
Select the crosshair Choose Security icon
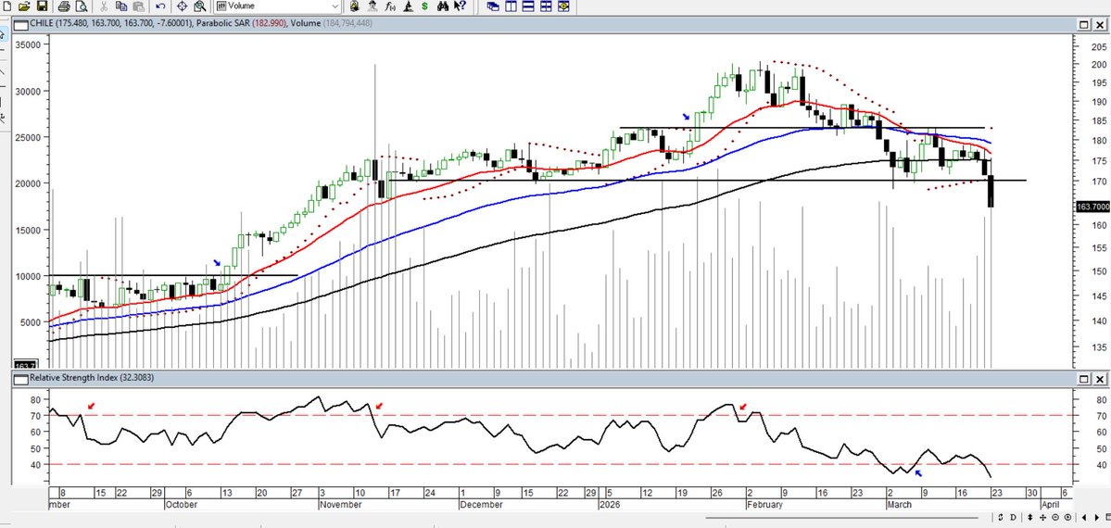click(x=182, y=6)
